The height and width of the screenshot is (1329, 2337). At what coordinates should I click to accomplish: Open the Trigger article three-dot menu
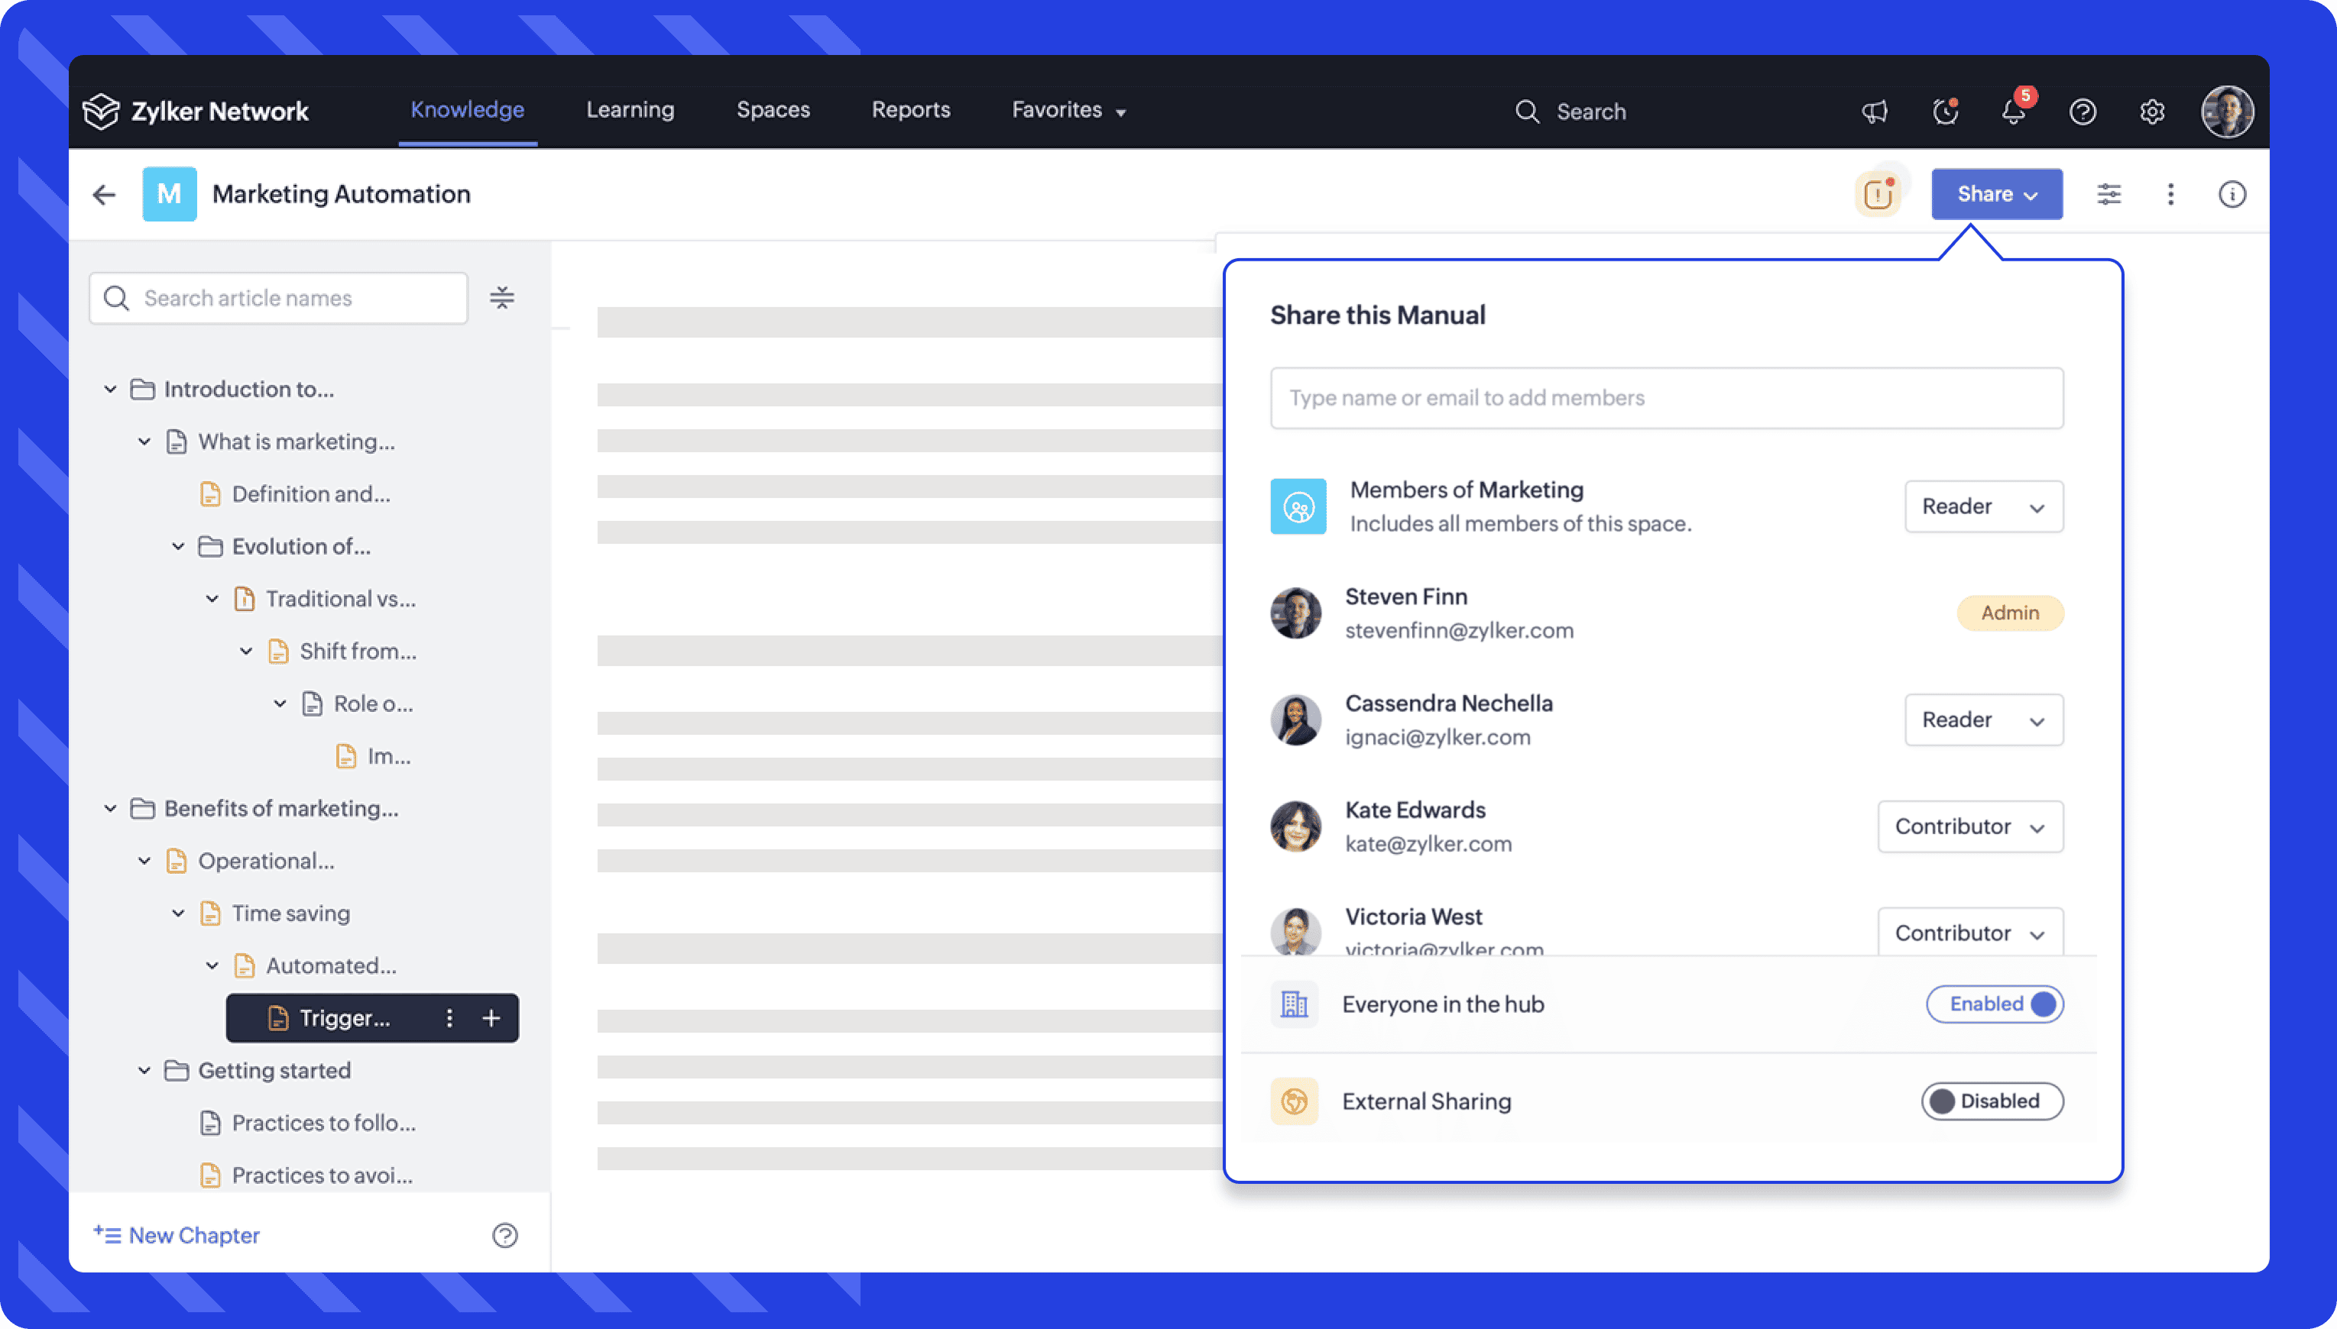click(449, 1017)
